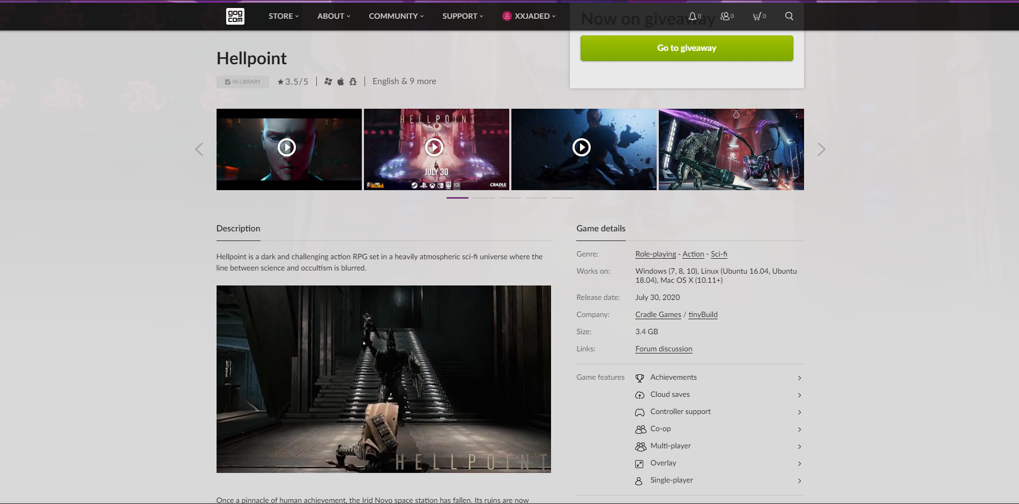
Task: Click the Hellpoint game title
Action: coord(251,58)
